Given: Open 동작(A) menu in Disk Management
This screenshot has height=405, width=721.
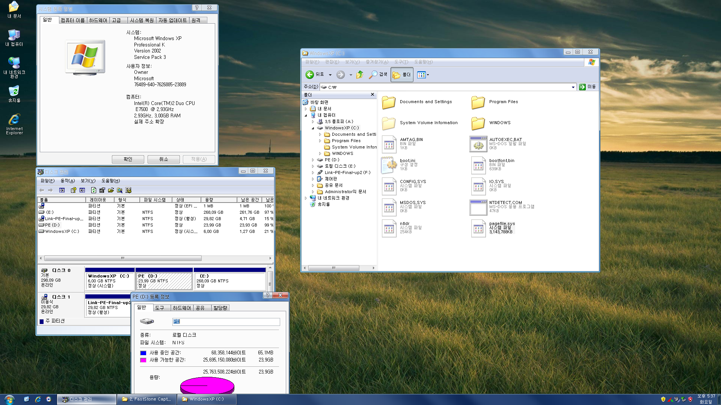Looking at the screenshot, I should pos(68,181).
